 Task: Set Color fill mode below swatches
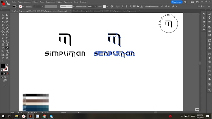[x=2, y=74]
